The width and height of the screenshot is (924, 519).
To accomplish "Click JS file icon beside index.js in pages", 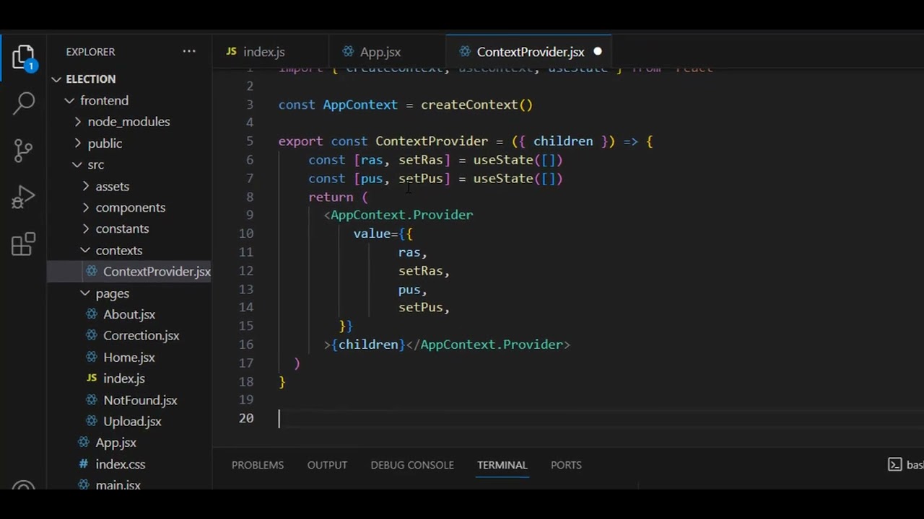I will tap(92, 378).
